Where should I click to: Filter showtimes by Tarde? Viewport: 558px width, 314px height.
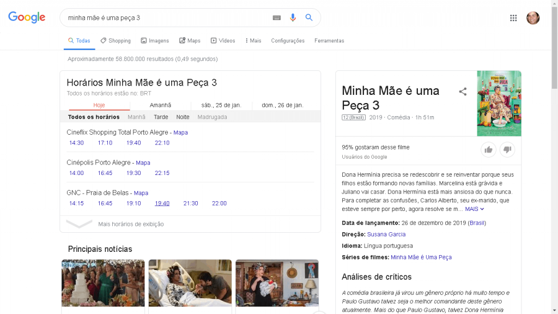161,117
